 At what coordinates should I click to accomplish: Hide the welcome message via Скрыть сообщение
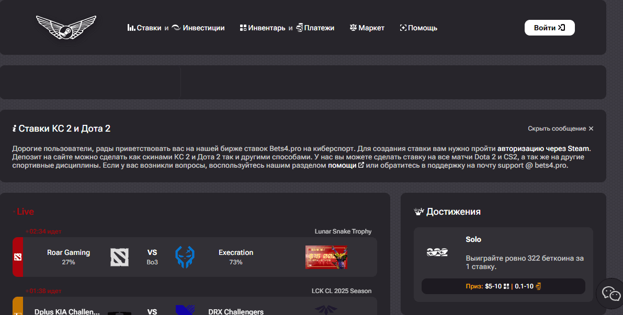point(561,129)
